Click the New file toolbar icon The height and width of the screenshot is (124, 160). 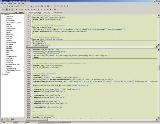[x=3, y=6]
